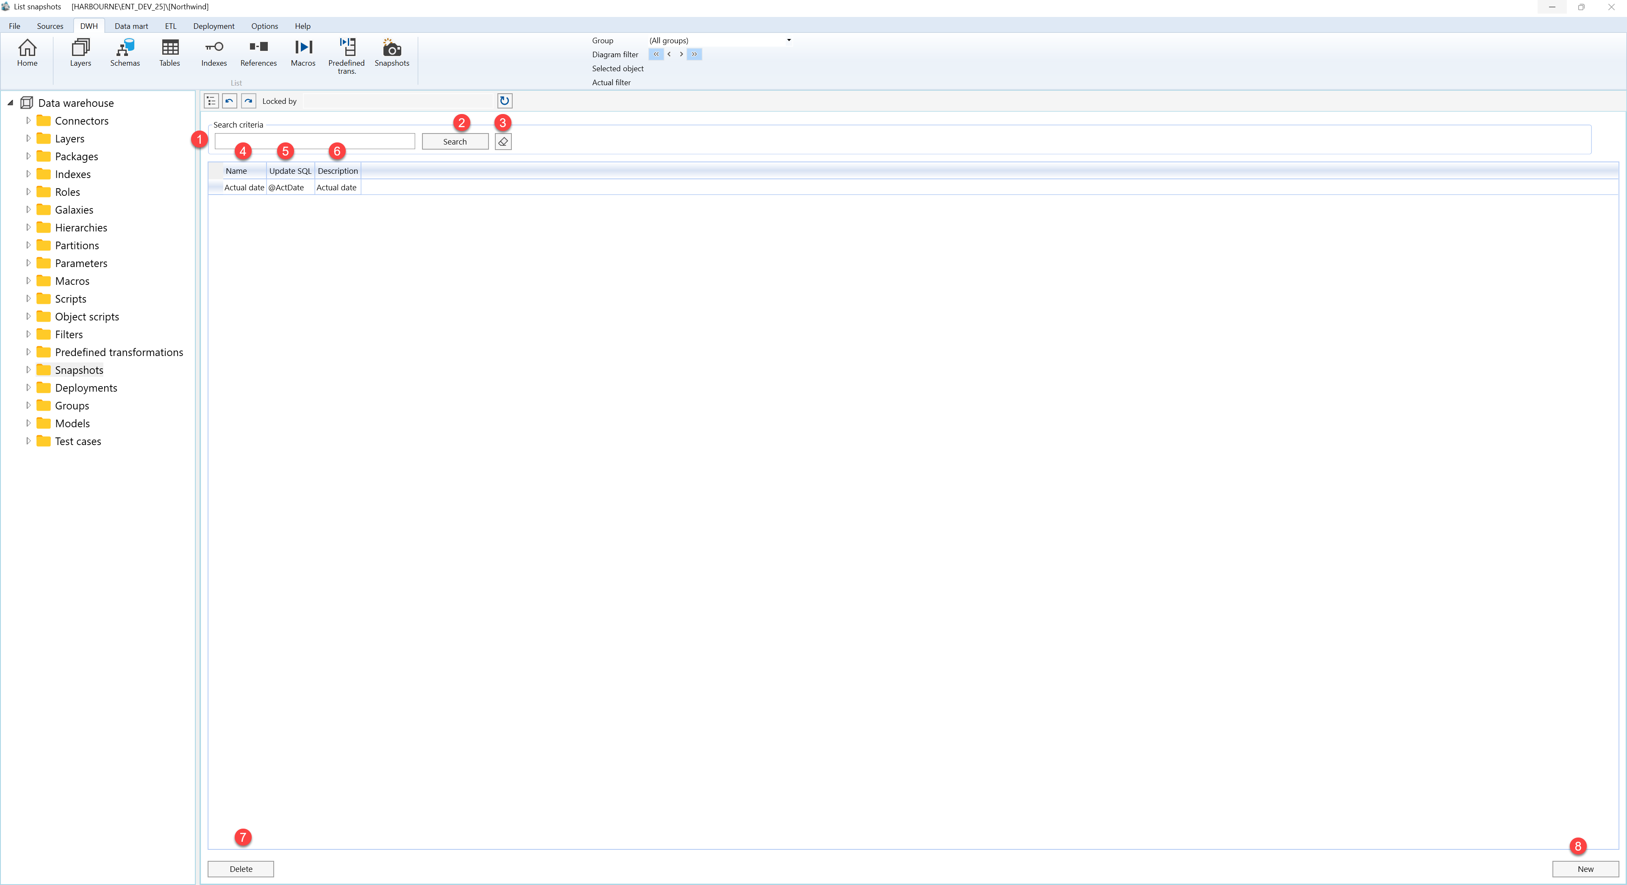1627x885 pixels.
Task: Expand the Test cases folder
Action: pyautogui.click(x=28, y=441)
